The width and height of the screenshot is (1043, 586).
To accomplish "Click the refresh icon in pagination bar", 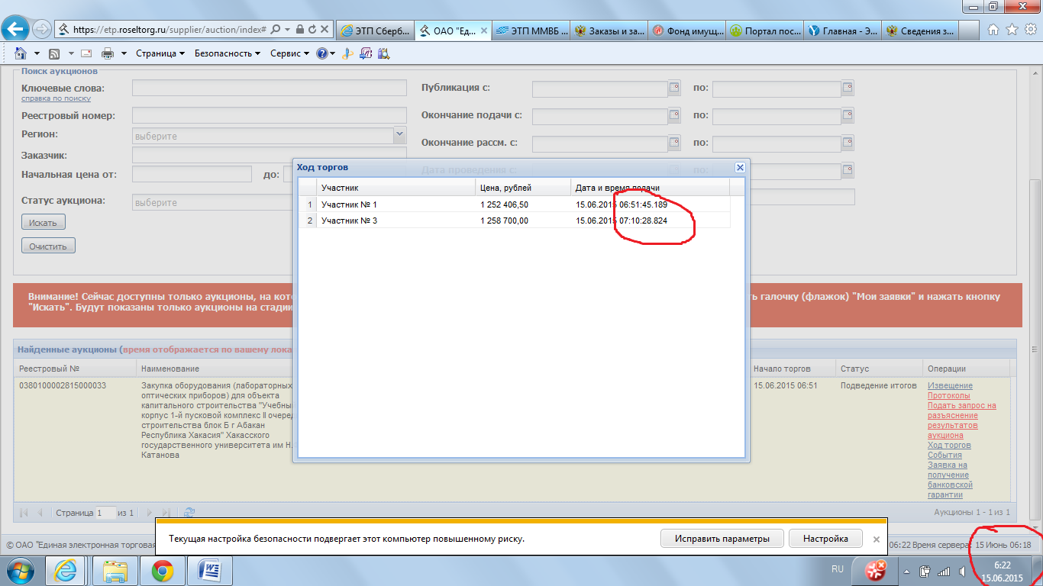I will click(x=189, y=513).
